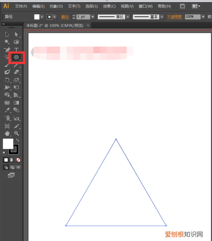Switch to Gradient paint mode
This screenshot has height=241, width=212.
tap(12, 160)
